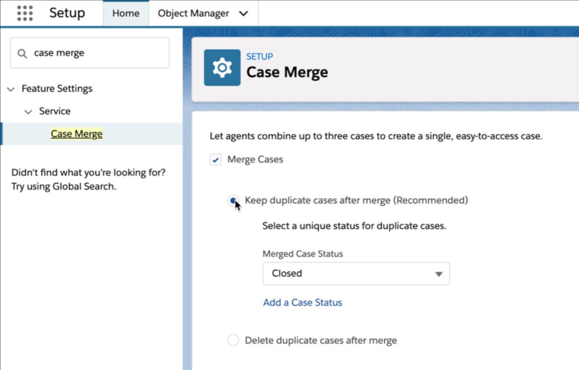This screenshot has width=579, height=370.
Task: Click the 'Merged Case Status' field label
Action: (x=303, y=254)
